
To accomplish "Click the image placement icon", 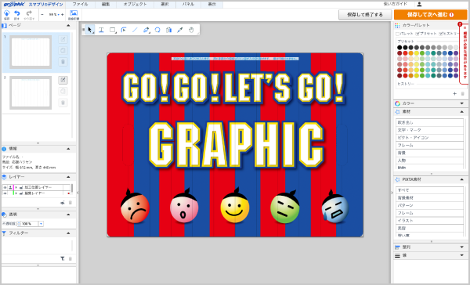I will point(74,13).
